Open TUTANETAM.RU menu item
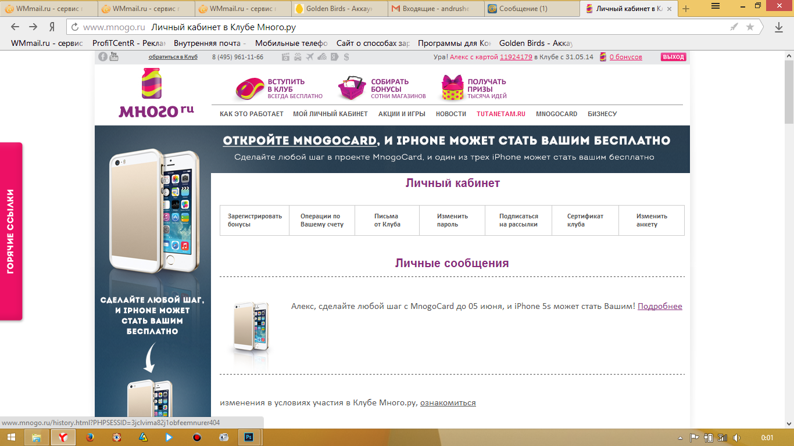 (x=501, y=114)
